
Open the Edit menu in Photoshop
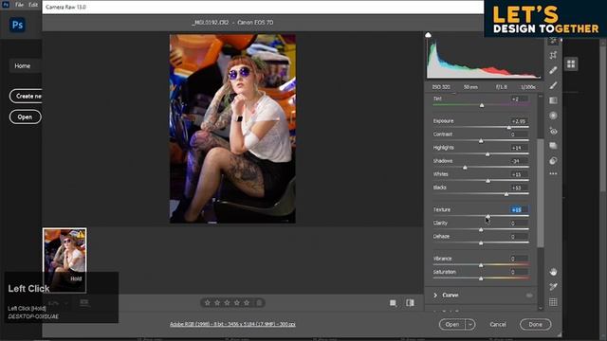tap(33, 5)
